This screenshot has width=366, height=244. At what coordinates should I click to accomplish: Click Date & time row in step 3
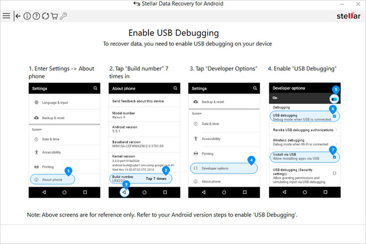[224, 124]
